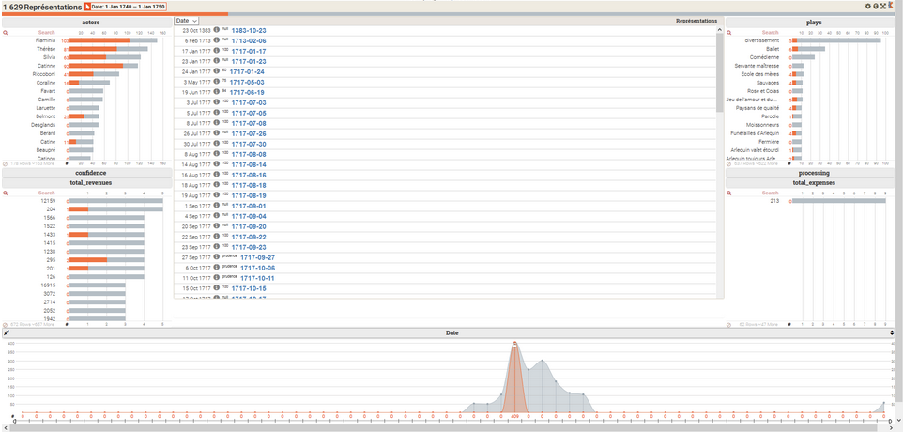Toggle fullscreen with the expand arrows icon
Viewport: 903px width, 432px height.
pyautogui.click(x=883, y=6)
